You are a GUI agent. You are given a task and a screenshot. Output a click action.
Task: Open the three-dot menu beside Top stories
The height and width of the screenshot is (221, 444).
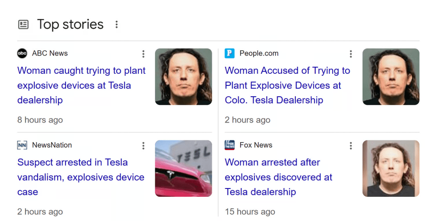[x=116, y=25]
